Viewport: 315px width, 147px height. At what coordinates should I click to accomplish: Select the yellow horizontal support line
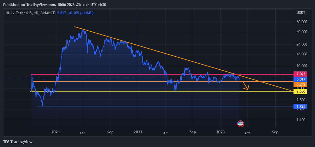[x=131, y=91]
